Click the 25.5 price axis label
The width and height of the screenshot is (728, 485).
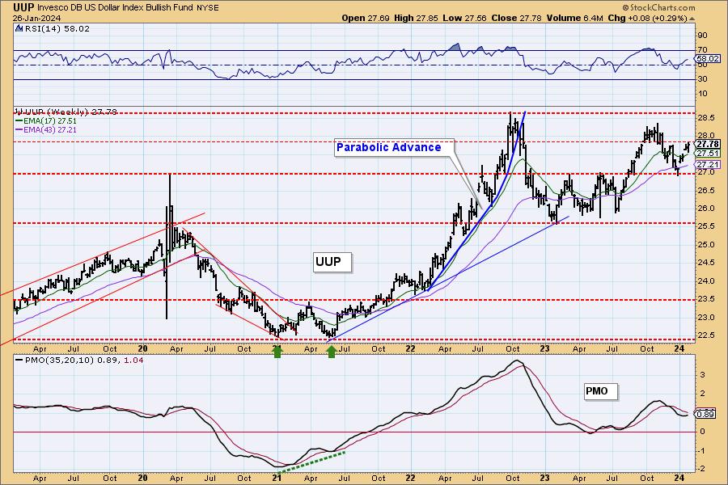pos(705,227)
